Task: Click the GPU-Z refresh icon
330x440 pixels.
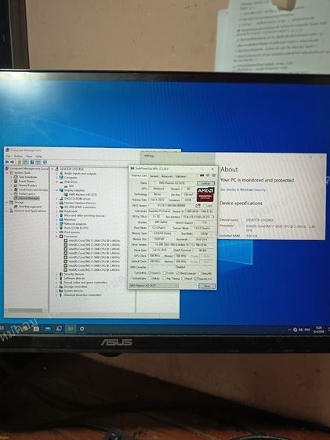Action: (x=208, y=175)
